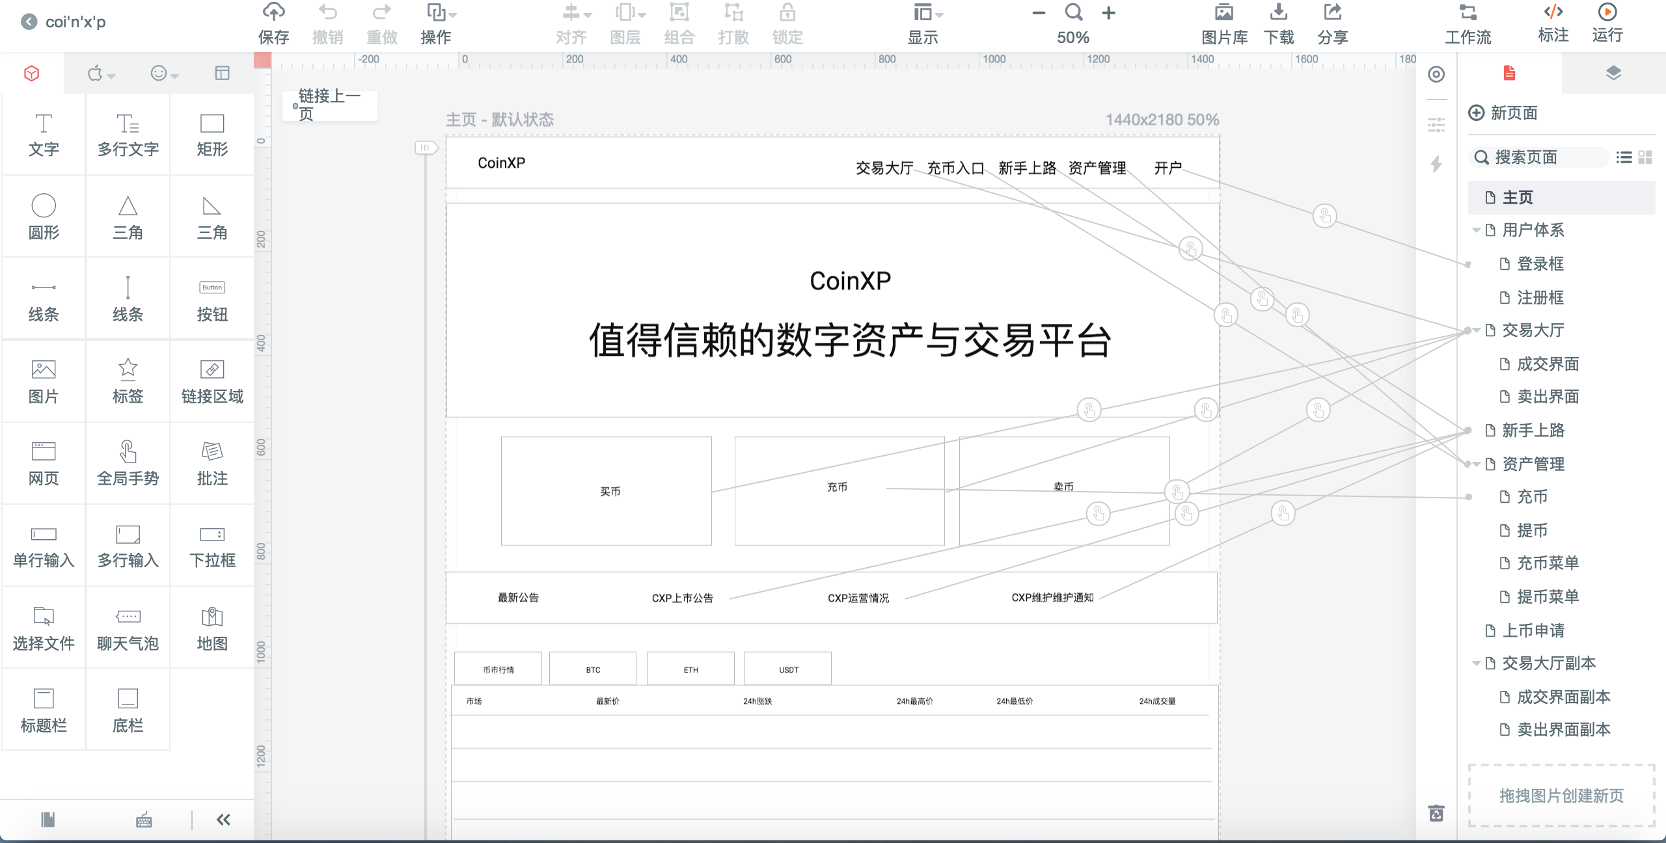Select the 全局手势 gesture component

click(x=128, y=462)
